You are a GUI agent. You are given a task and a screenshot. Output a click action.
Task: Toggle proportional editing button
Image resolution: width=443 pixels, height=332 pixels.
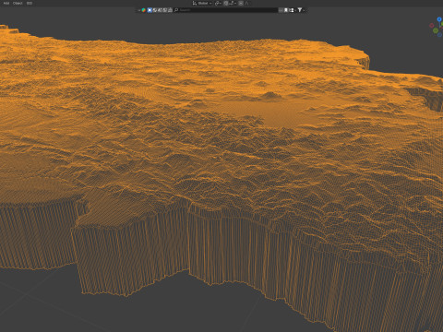point(241,3)
